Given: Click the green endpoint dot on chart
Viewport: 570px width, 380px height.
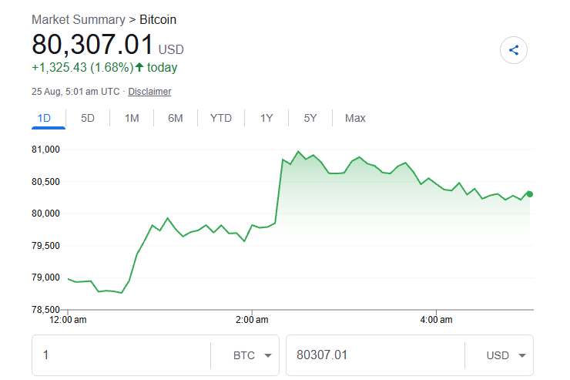Looking at the screenshot, I should tap(530, 194).
